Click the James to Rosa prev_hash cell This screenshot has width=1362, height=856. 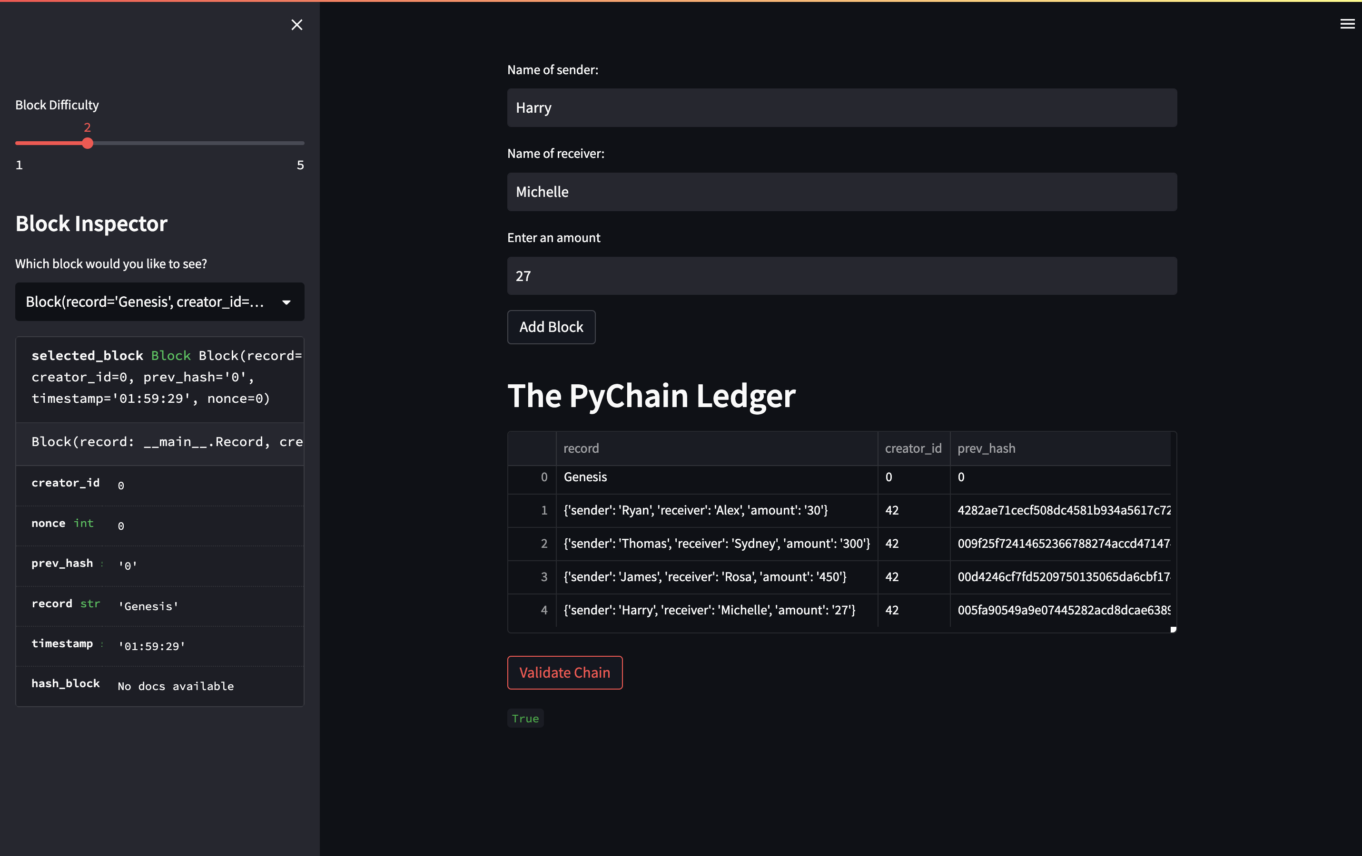(1062, 577)
